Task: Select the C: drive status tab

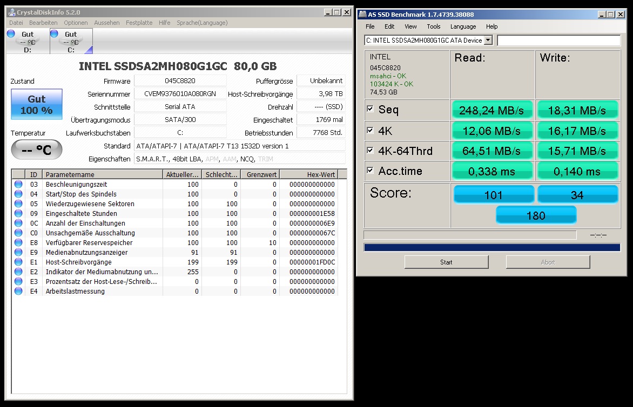Action: click(71, 42)
